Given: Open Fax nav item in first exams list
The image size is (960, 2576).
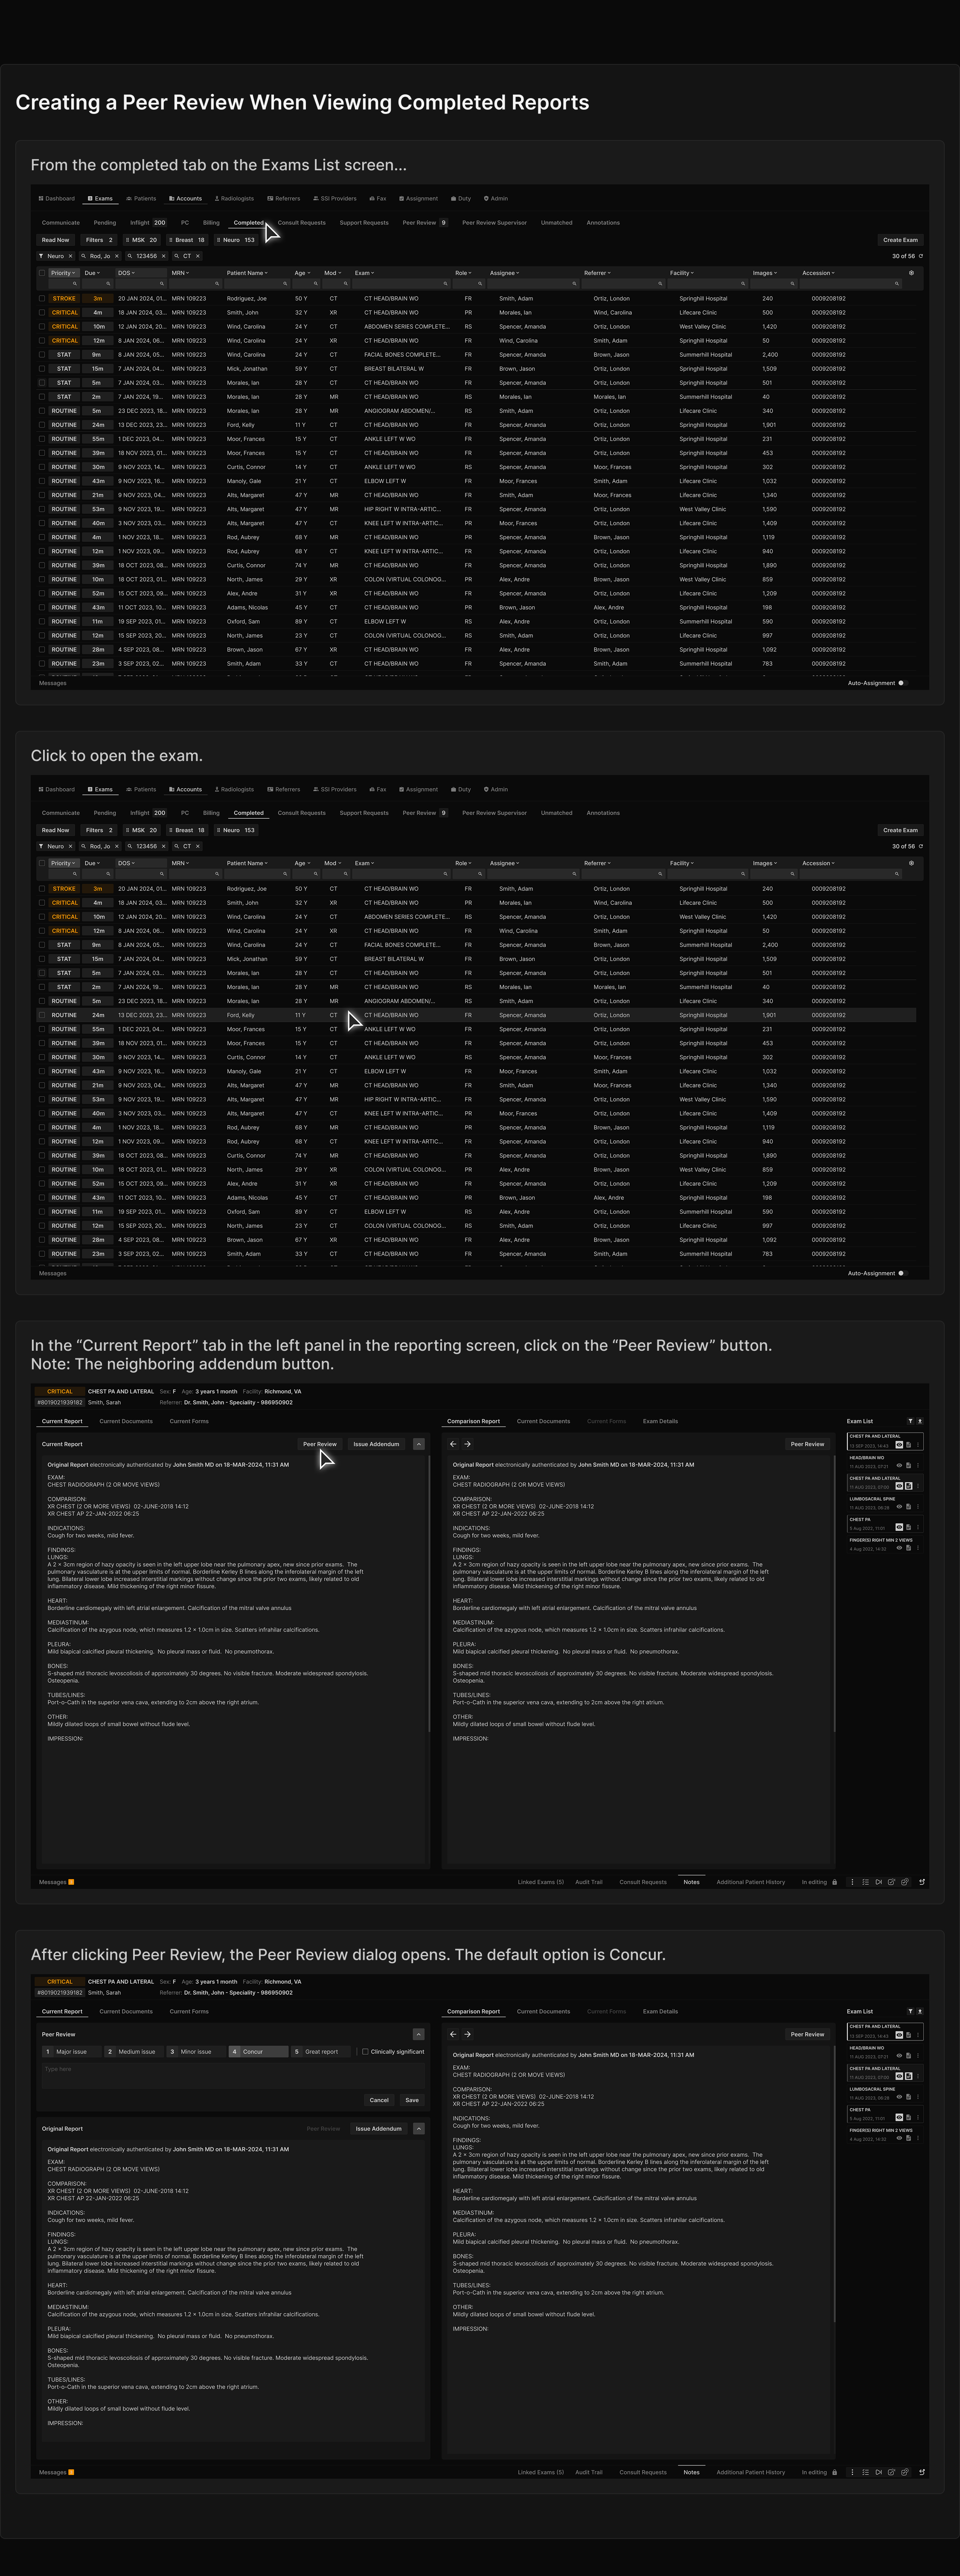Looking at the screenshot, I should (378, 199).
